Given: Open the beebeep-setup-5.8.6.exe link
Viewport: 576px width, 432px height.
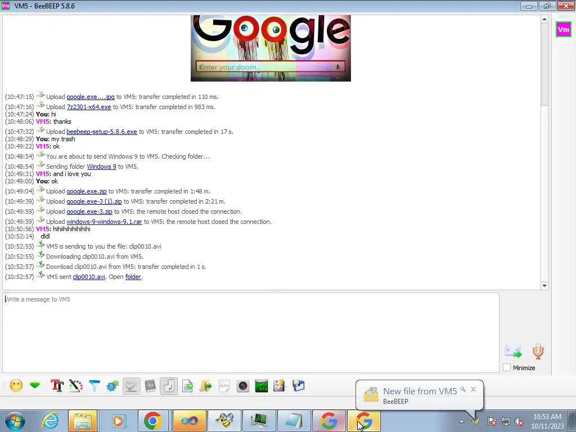Looking at the screenshot, I should tap(102, 132).
